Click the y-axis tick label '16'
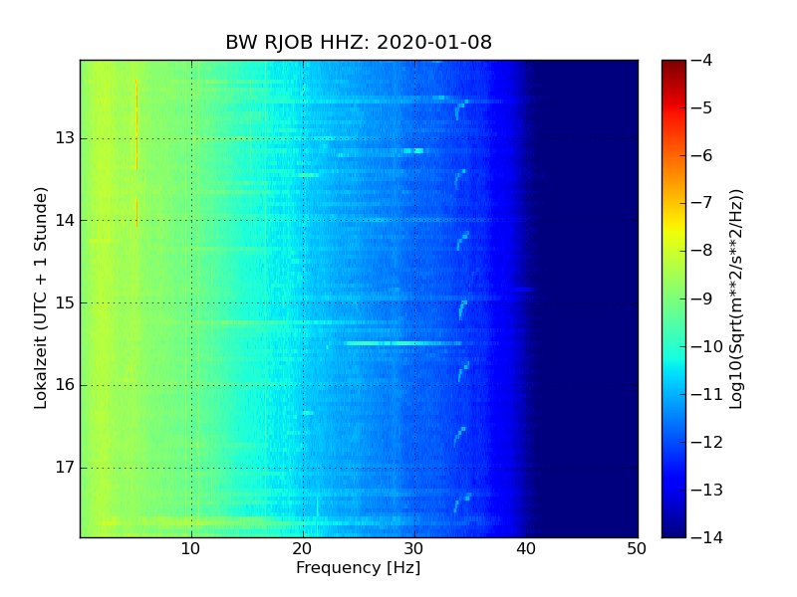The image size is (797, 597). [x=65, y=385]
